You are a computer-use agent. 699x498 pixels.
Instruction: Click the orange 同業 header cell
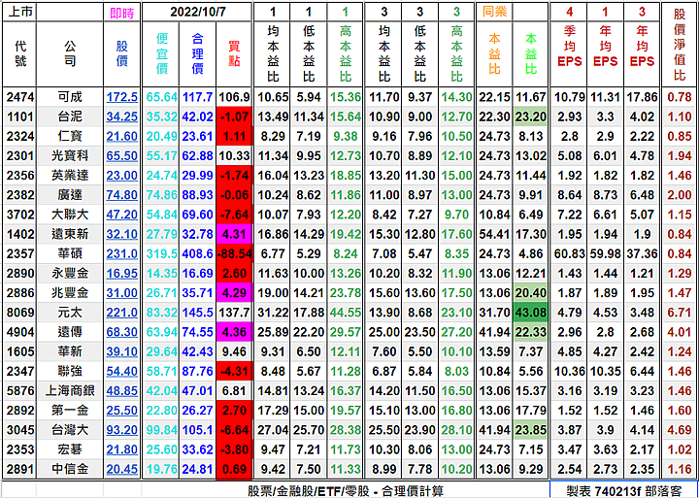tap(494, 12)
